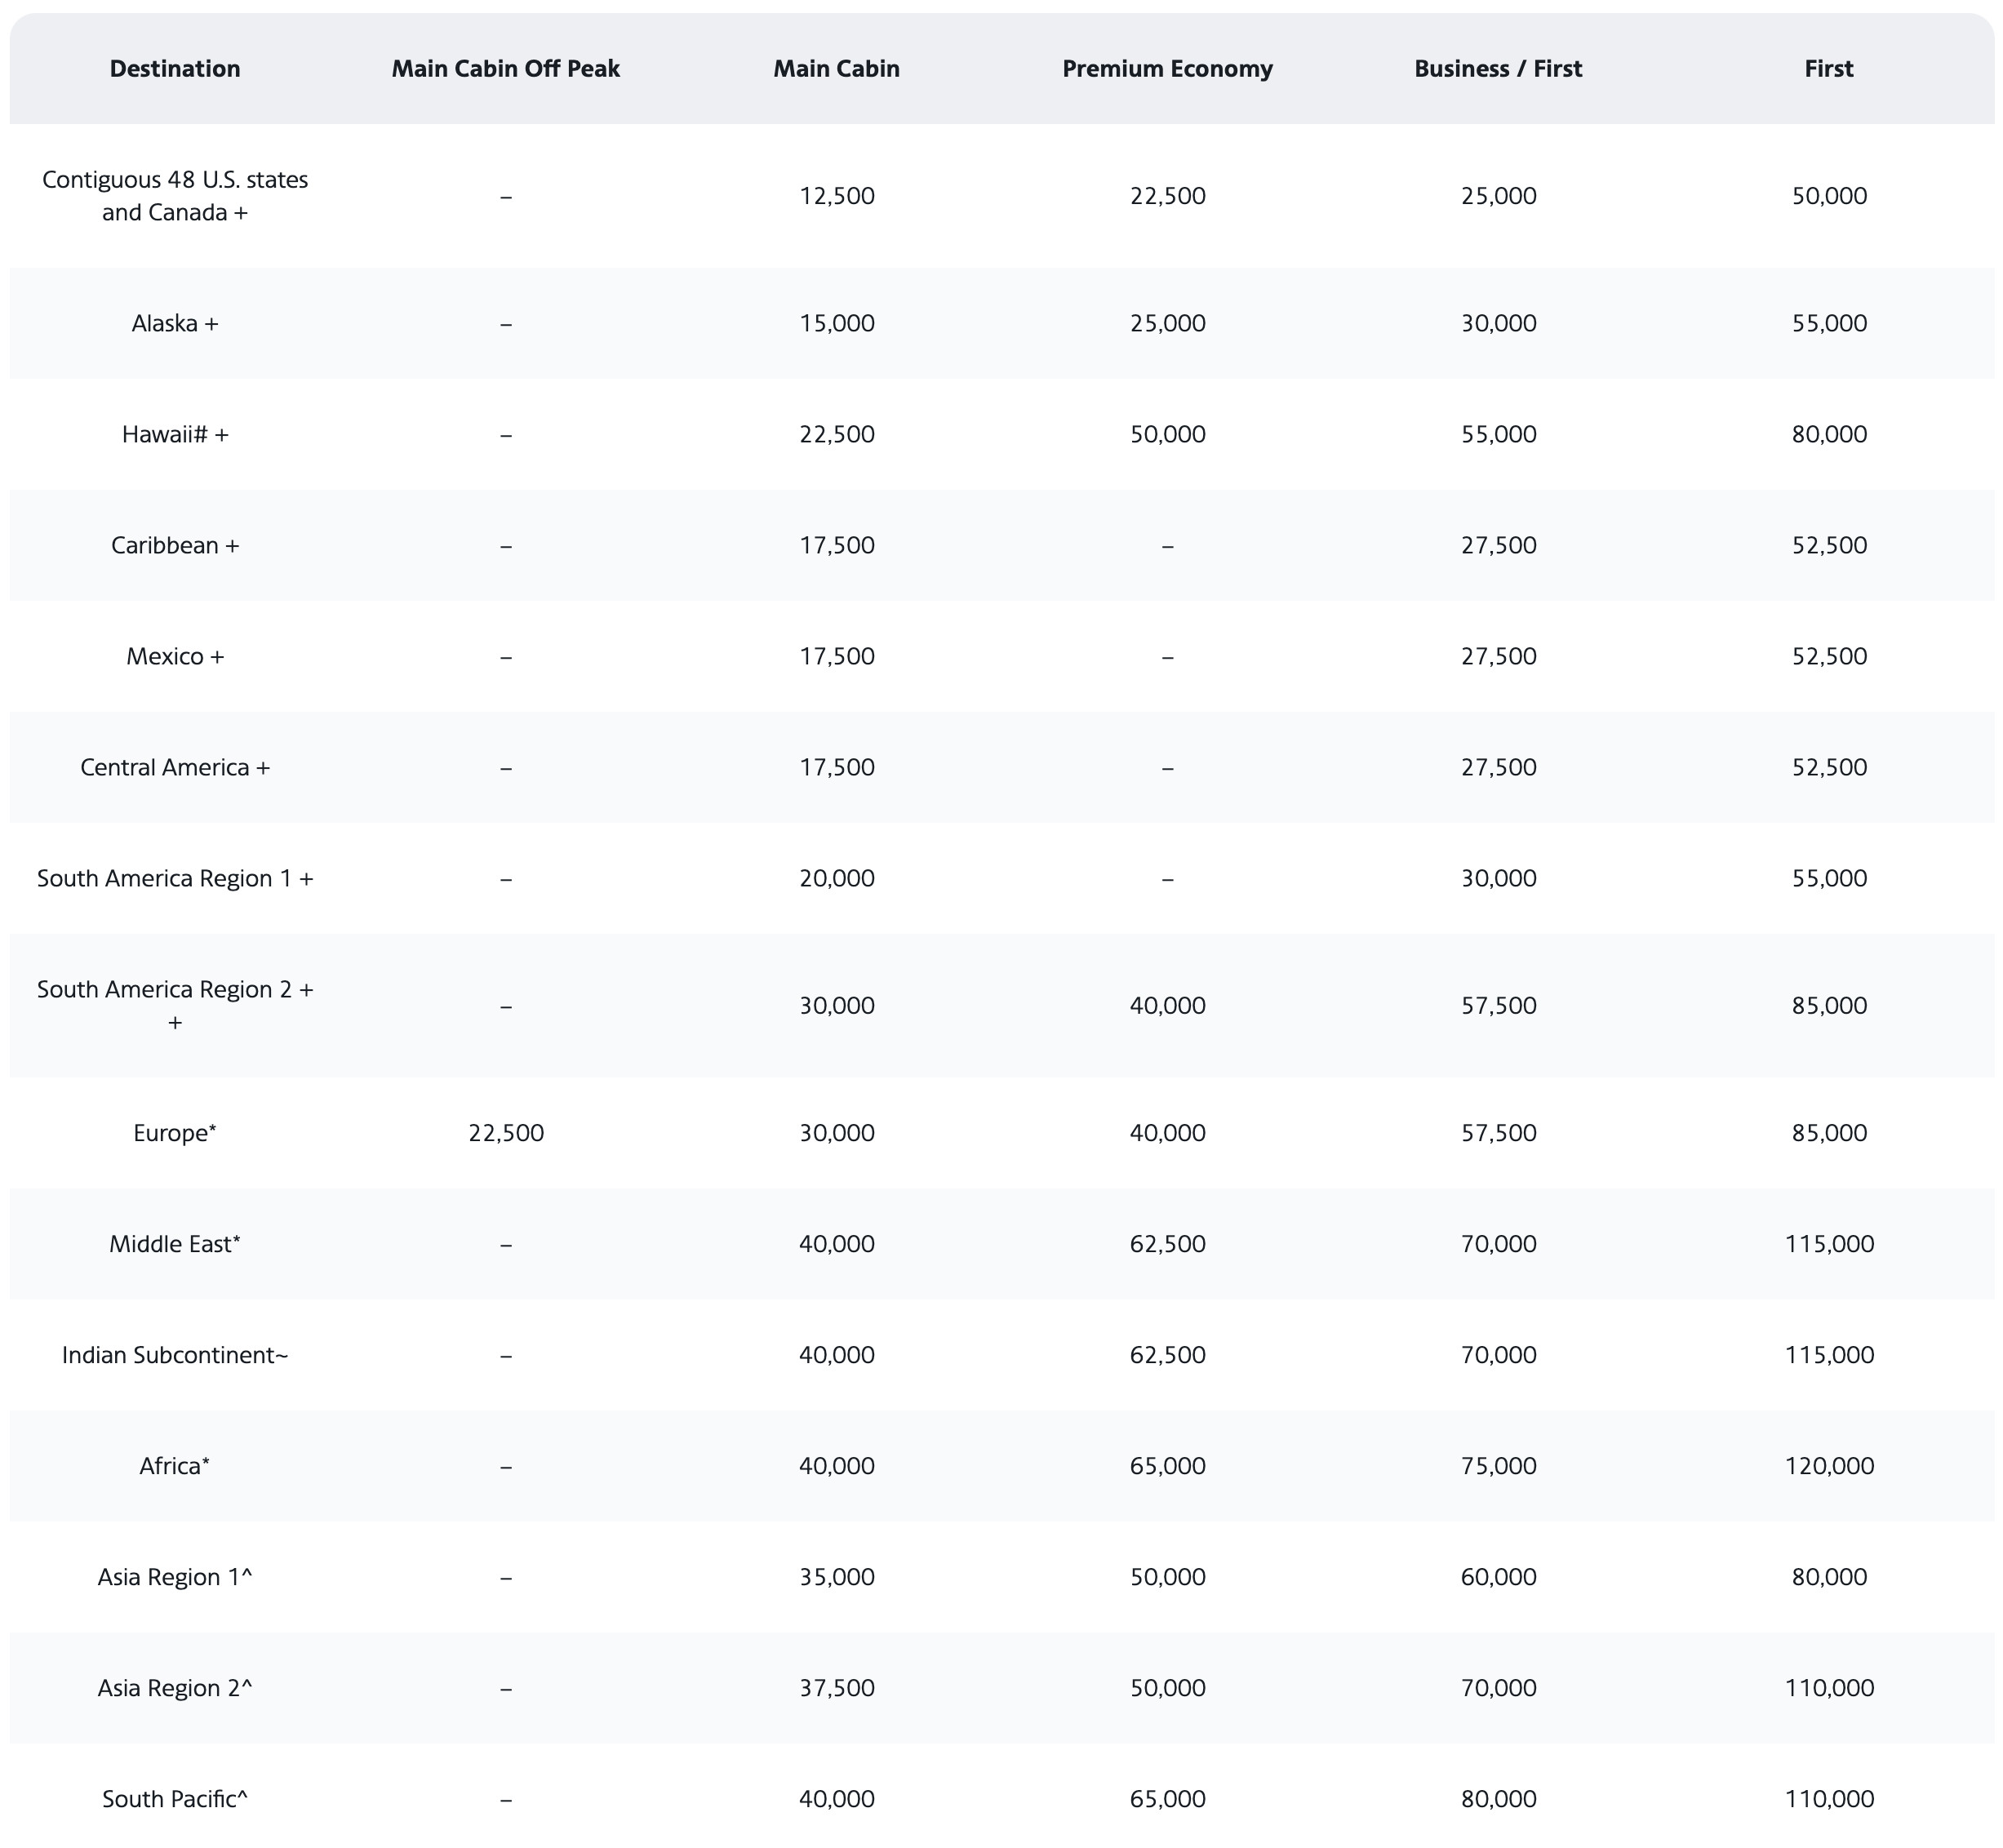Image resolution: width=2003 pixels, height=1848 pixels.
Task: Select South Pacific^ Business value 80,000
Action: [x=1498, y=1799]
